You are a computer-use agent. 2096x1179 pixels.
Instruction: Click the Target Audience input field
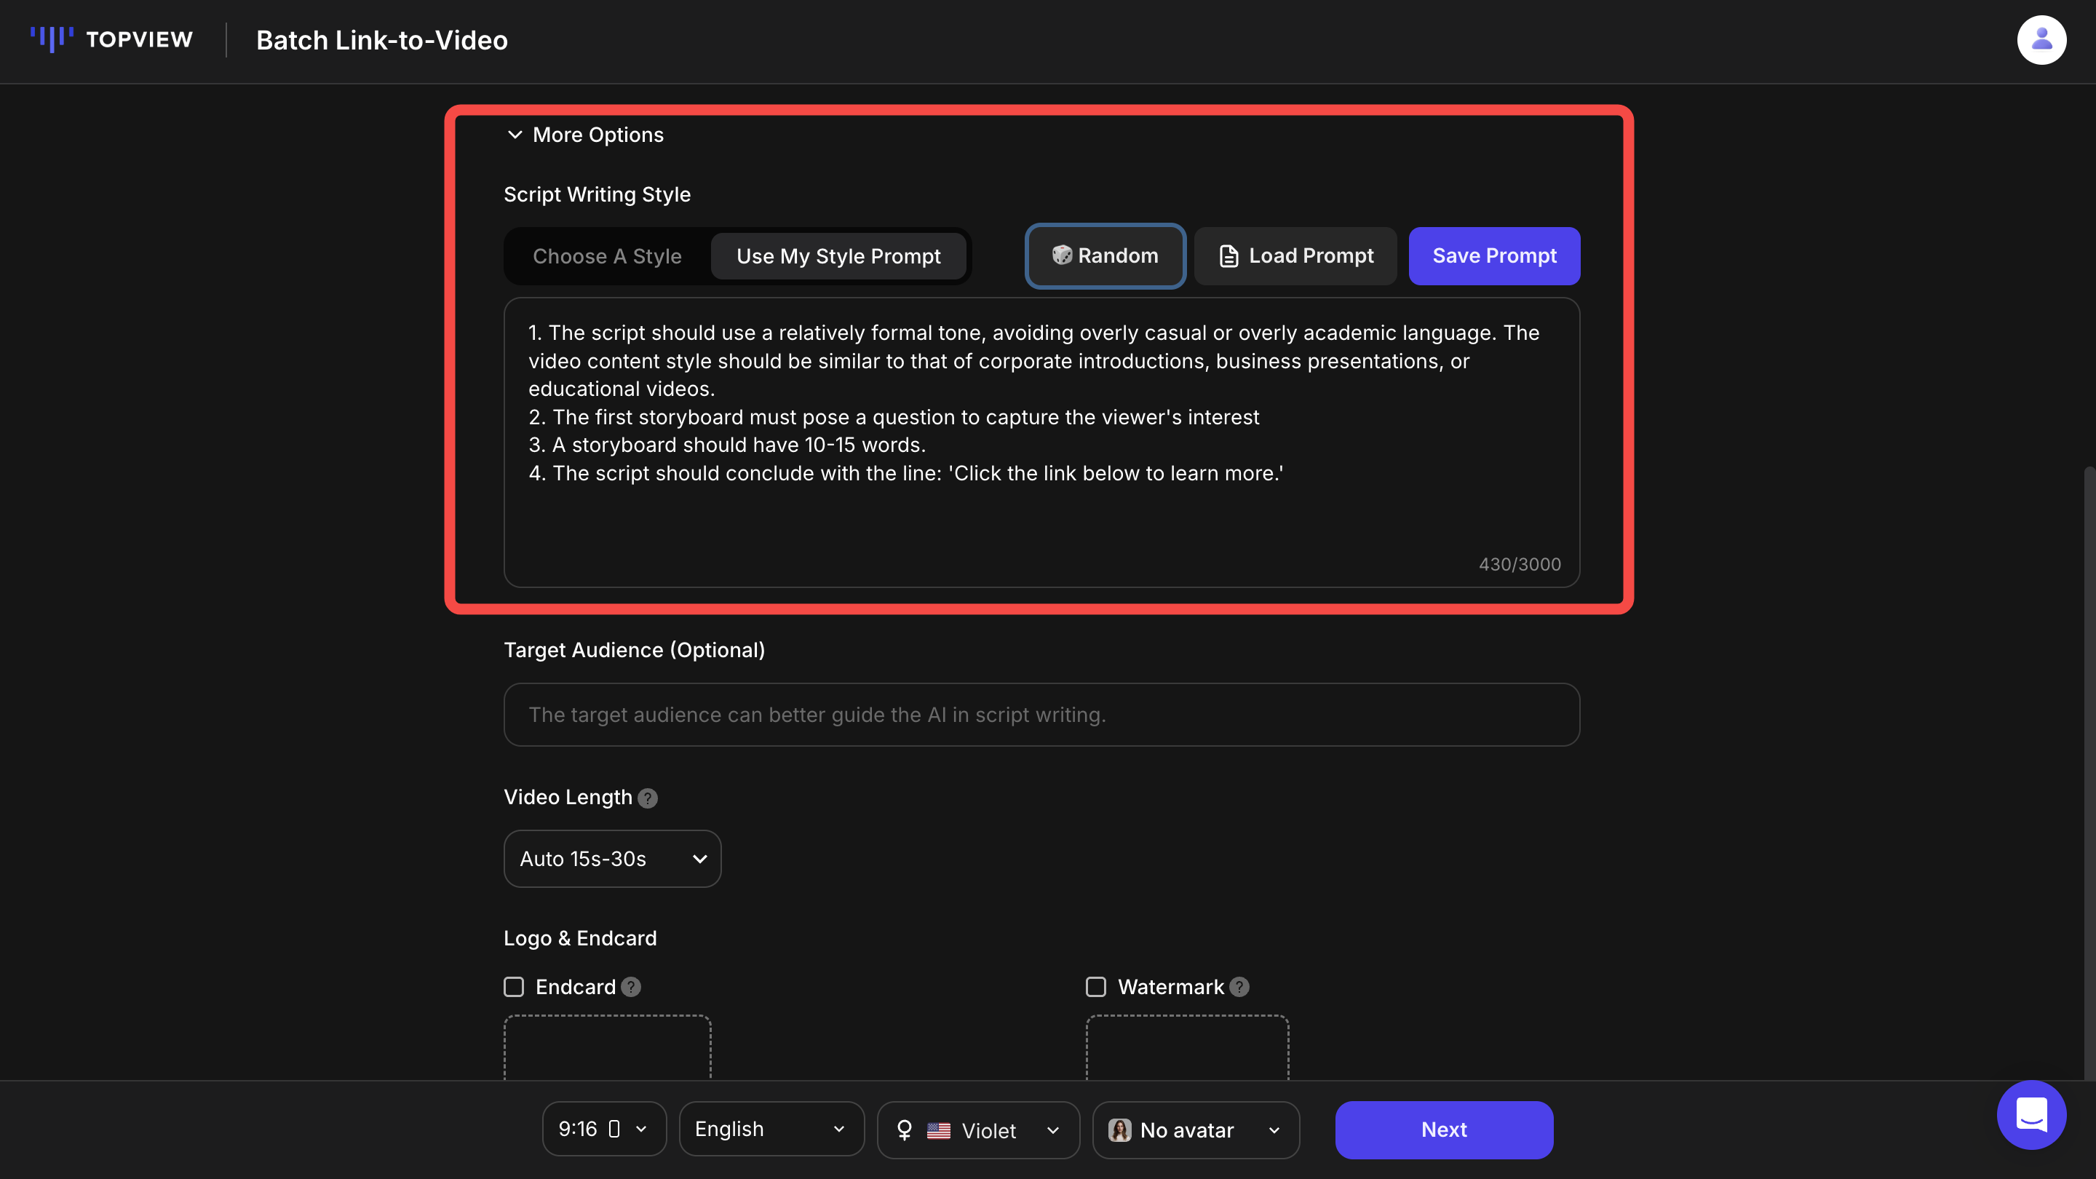1040,715
